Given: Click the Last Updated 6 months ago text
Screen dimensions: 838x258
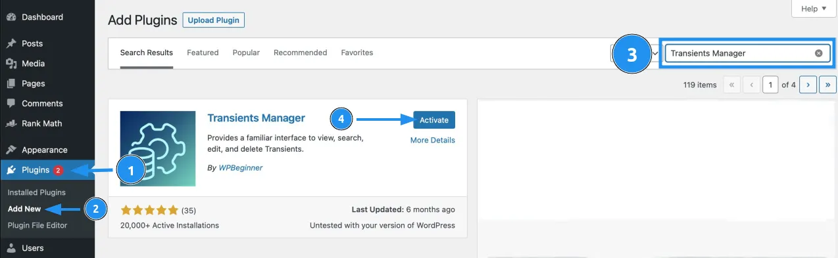Looking at the screenshot, I should coord(403,210).
